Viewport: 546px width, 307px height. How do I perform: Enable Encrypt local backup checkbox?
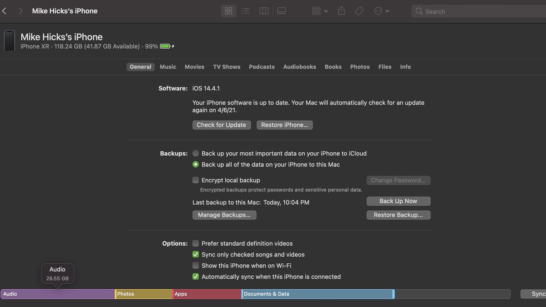click(196, 180)
